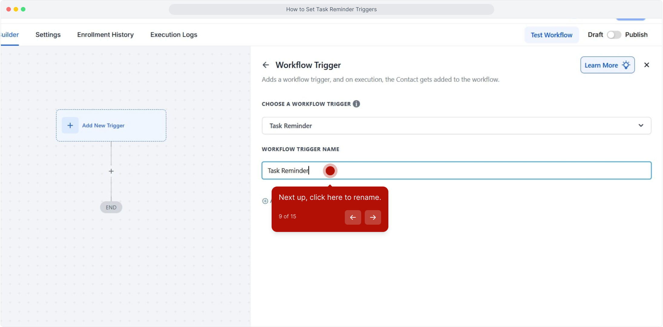Switch to Enrollment History tab

point(105,35)
